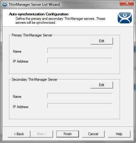Viewport: 136px width, 143px height.
Task: Finish the wizard with the Finish button
Action: (68, 134)
